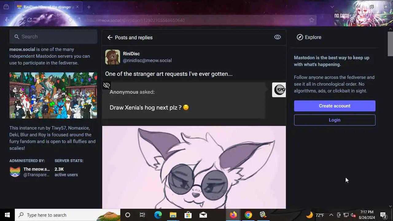Click the compass Explore icon
This screenshot has width=393, height=221.
pyautogui.click(x=300, y=37)
